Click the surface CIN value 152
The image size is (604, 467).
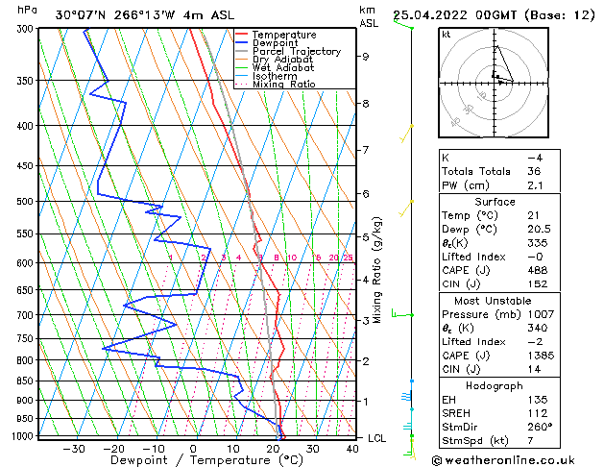(538, 284)
